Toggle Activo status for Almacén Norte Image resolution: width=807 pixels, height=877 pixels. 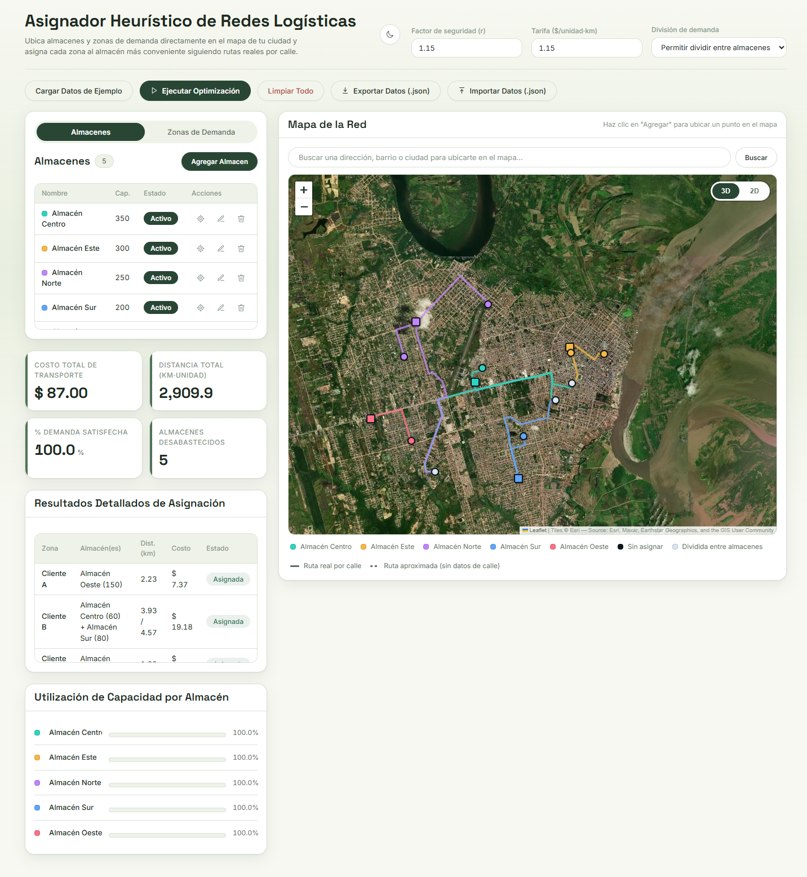[x=161, y=278]
